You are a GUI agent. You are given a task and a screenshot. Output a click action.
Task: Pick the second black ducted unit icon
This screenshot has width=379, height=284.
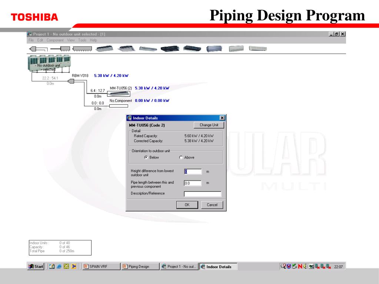pos(192,49)
